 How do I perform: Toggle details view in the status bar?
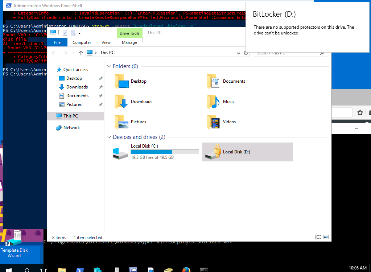point(318,237)
